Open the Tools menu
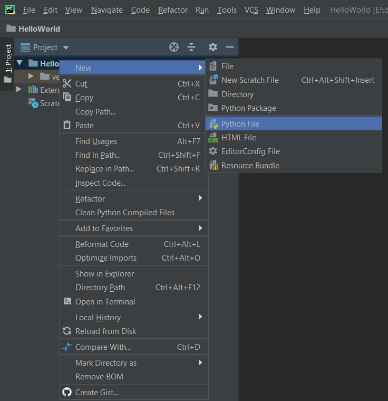 click(227, 10)
